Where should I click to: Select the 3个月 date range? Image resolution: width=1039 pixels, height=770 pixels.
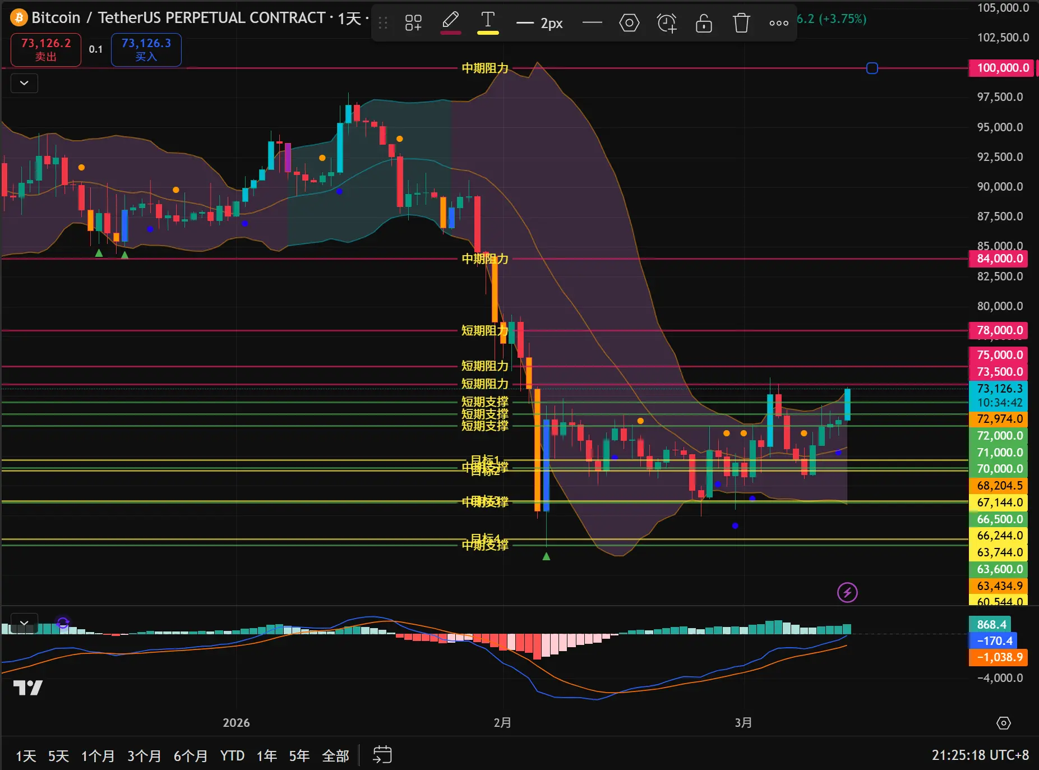[144, 756]
